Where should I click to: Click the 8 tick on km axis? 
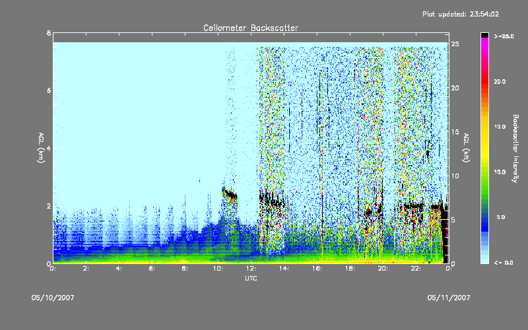point(49,33)
